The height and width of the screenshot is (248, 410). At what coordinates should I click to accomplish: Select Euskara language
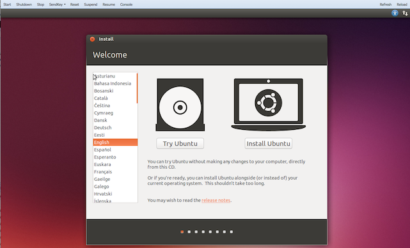pos(114,164)
